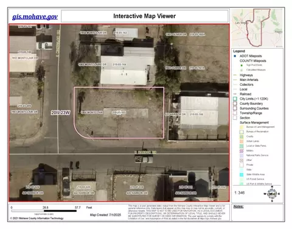Screen dimensions: 292x229
Task: Click the Notes heading
Action: click(x=238, y=206)
